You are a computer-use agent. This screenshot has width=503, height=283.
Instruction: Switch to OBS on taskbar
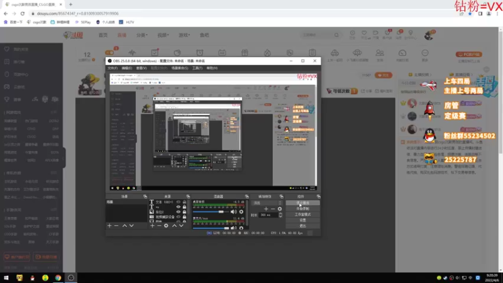point(71,278)
